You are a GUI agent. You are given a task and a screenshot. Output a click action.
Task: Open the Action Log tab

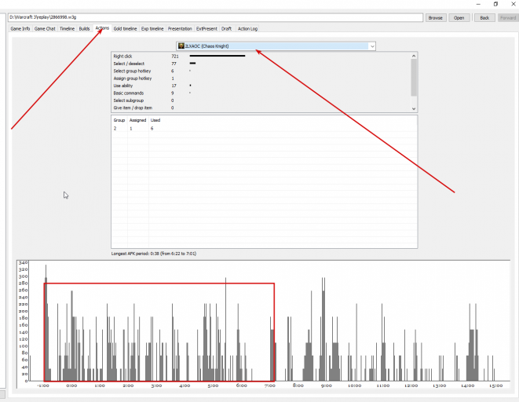(x=247, y=29)
